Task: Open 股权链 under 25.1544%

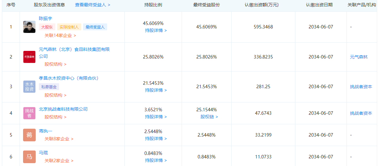Action: pos(209,117)
